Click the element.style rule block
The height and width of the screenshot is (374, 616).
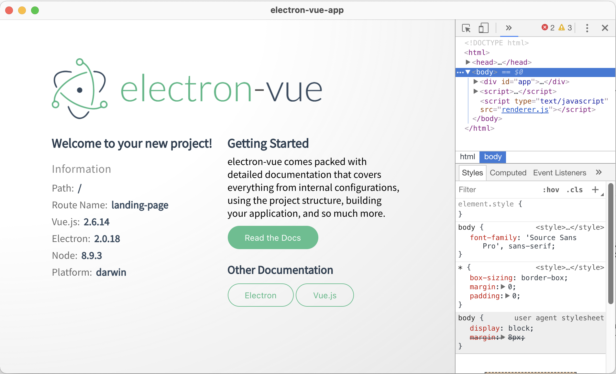[x=531, y=209]
